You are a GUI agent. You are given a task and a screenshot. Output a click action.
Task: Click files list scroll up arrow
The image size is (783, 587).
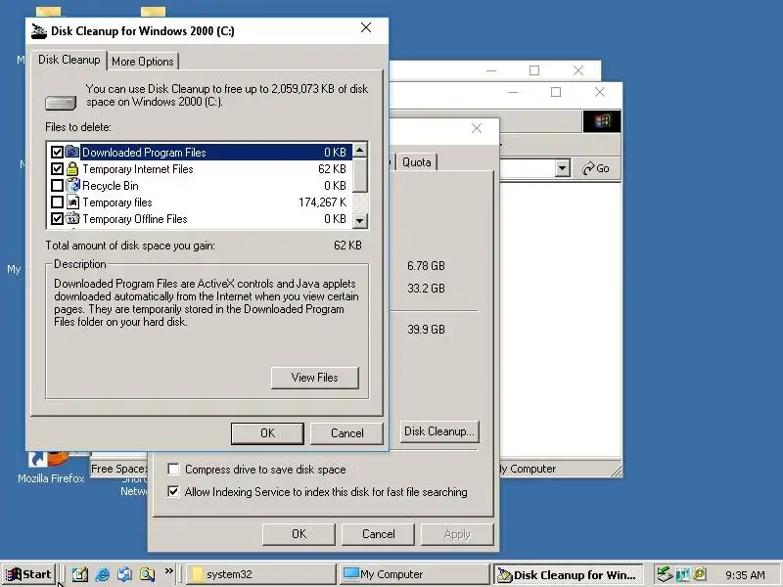coord(359,150)
